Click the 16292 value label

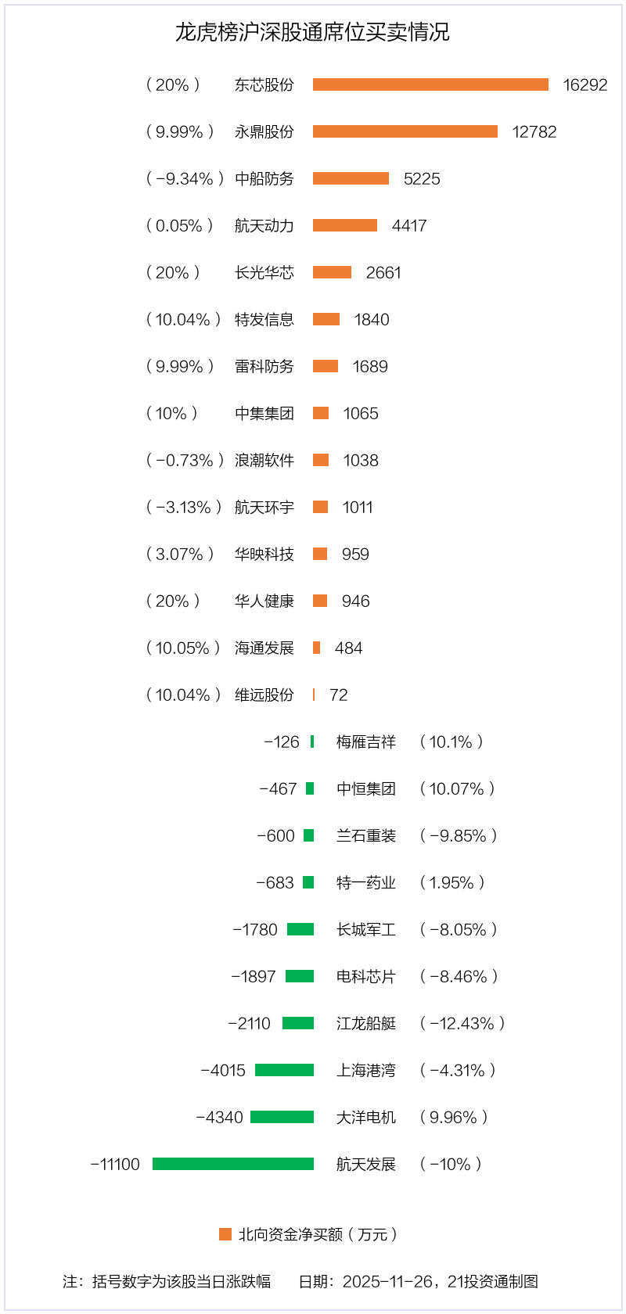coord(585,85)
